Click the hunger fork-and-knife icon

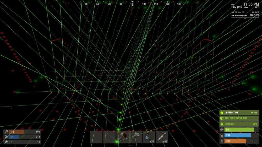222,141
